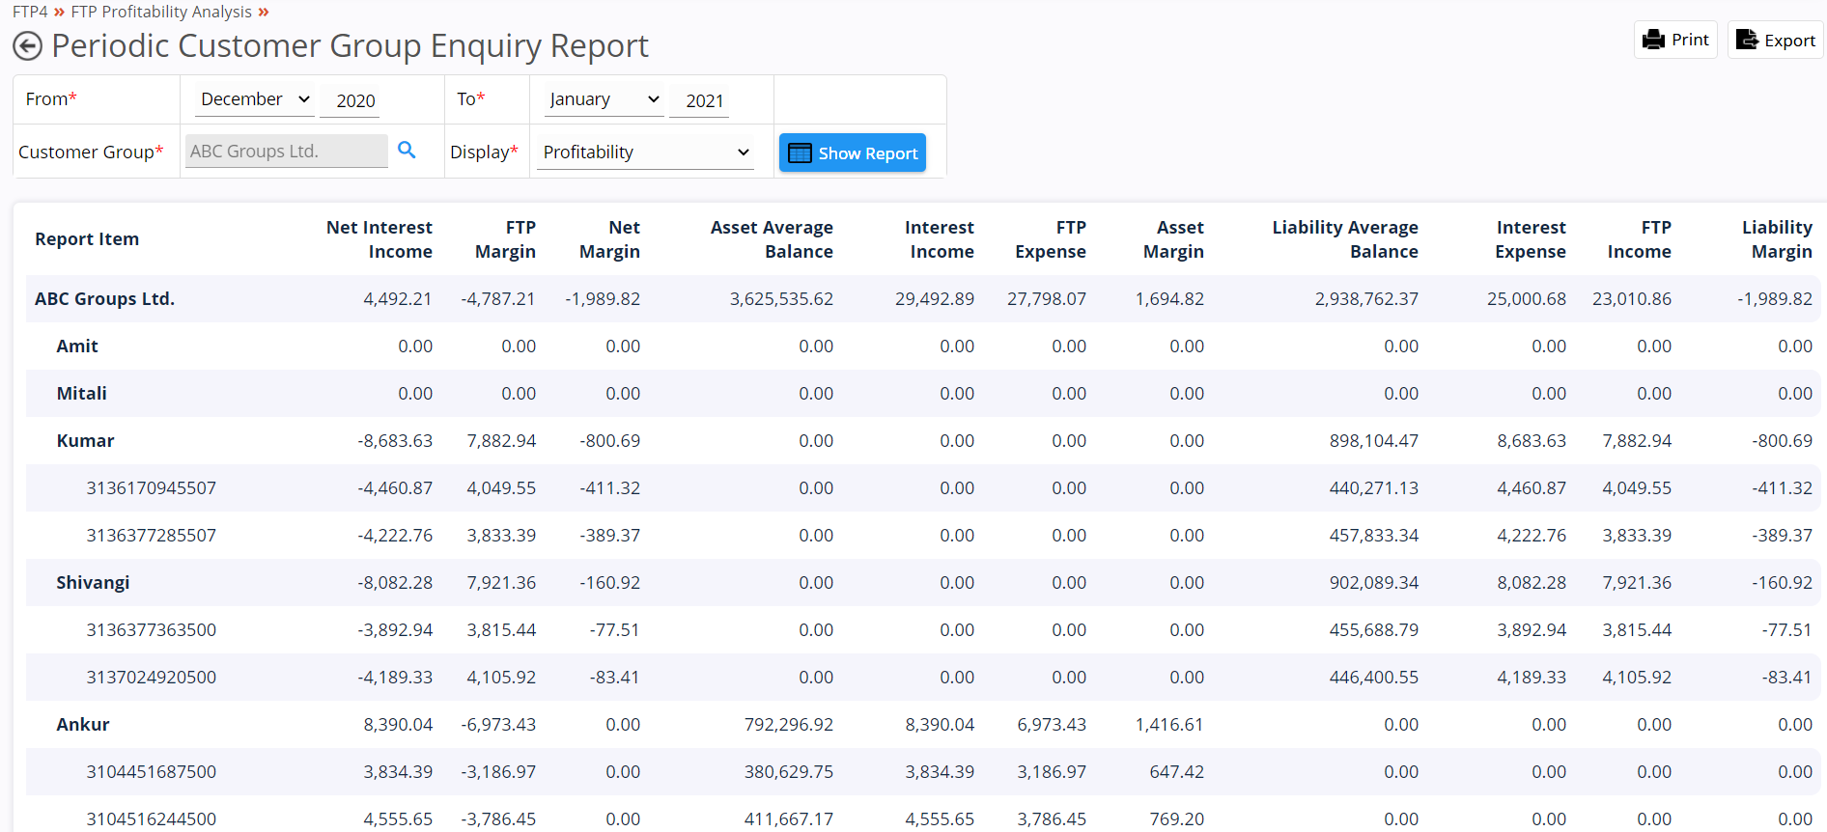
Task: Click the FTP Margin column header
Action: (x=505, y=239)
